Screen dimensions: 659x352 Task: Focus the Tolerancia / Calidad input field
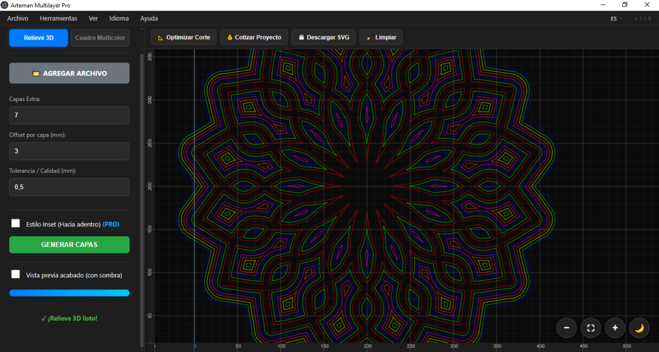tap(69, 187)
